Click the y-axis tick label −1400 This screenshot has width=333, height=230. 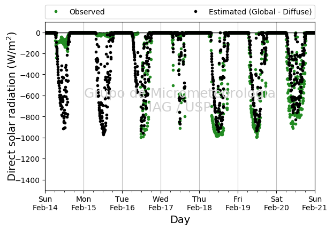pyautogui.click(x=28, y=180)
